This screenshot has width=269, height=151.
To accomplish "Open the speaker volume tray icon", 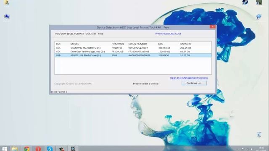I will 251,149.
